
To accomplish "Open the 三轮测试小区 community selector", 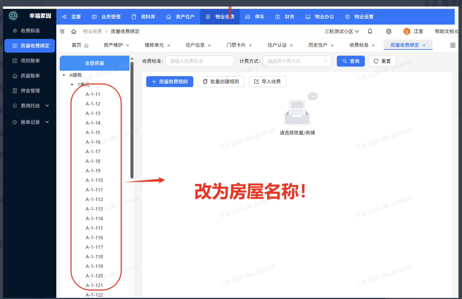I will pos(341,31).
